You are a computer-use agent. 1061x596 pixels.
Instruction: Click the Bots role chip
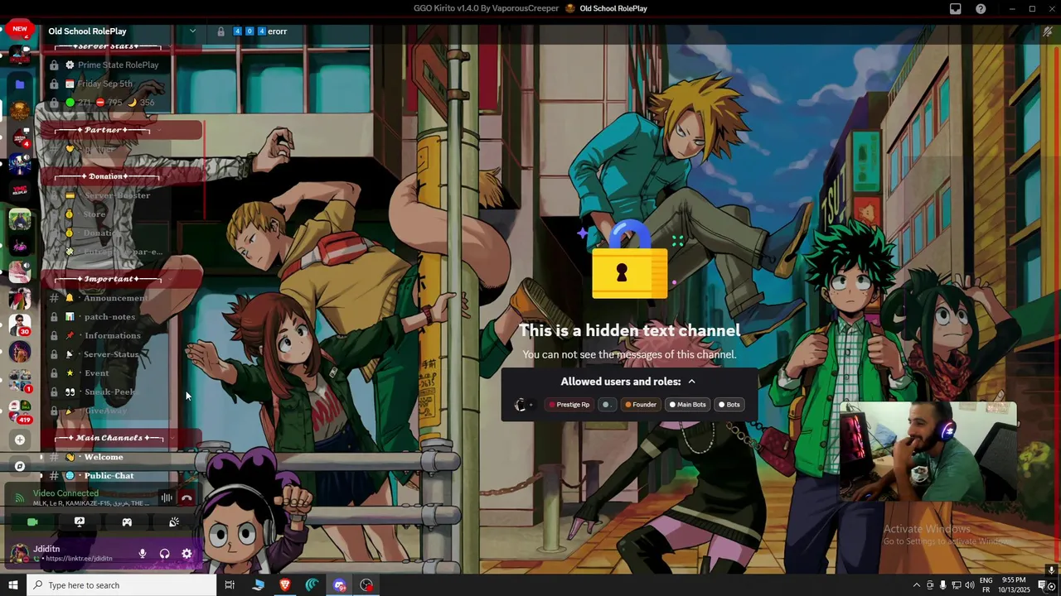pos(729,405)
